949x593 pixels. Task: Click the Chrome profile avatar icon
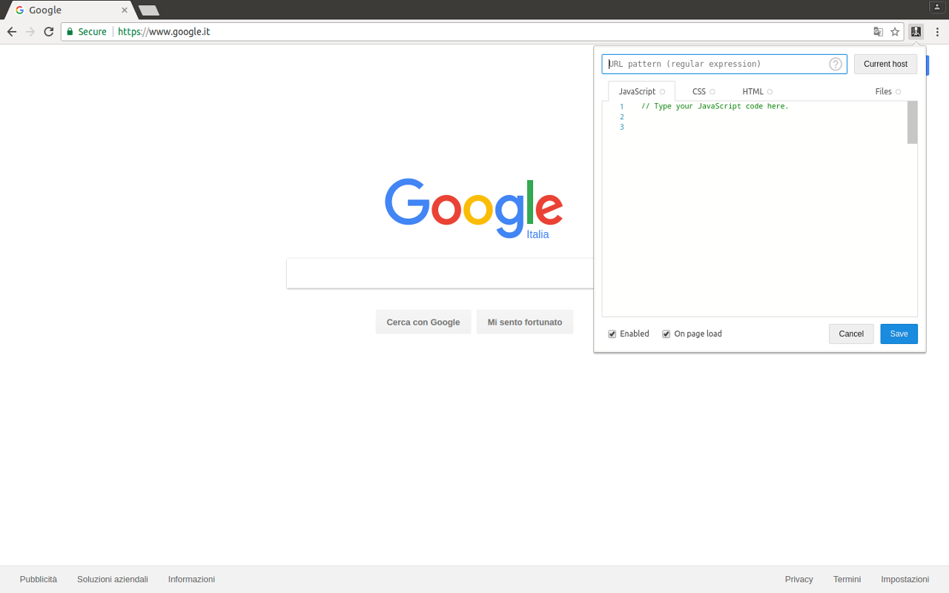point(936,7)
